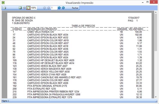Click the application icon in title bar

click(3, 2)
